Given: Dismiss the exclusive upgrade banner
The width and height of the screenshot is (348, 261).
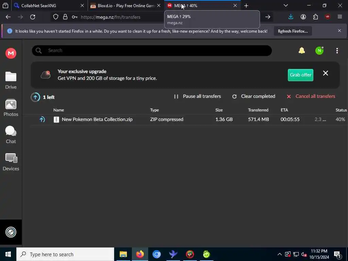Looking at the screenshot, I should coord(325,73).
